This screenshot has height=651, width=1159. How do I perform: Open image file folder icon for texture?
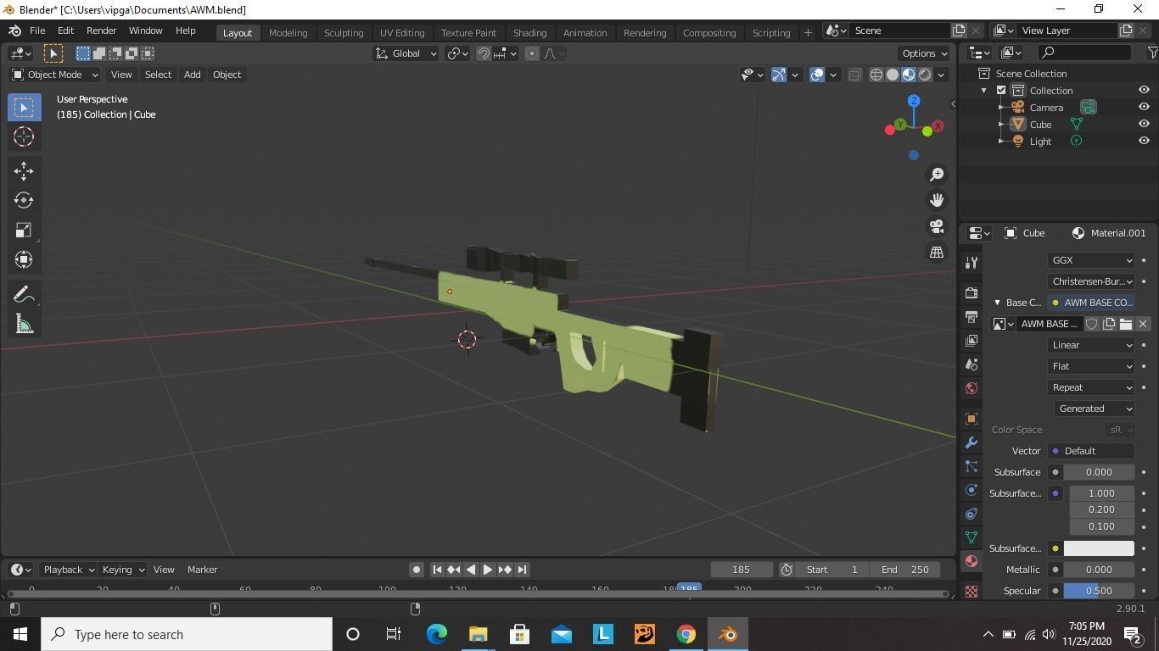[1126, 324]
